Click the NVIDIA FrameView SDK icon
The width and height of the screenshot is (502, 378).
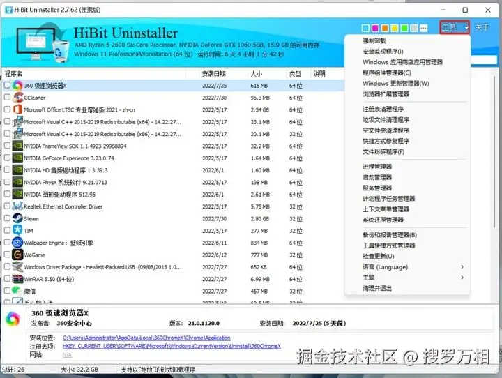pos(17,146)
